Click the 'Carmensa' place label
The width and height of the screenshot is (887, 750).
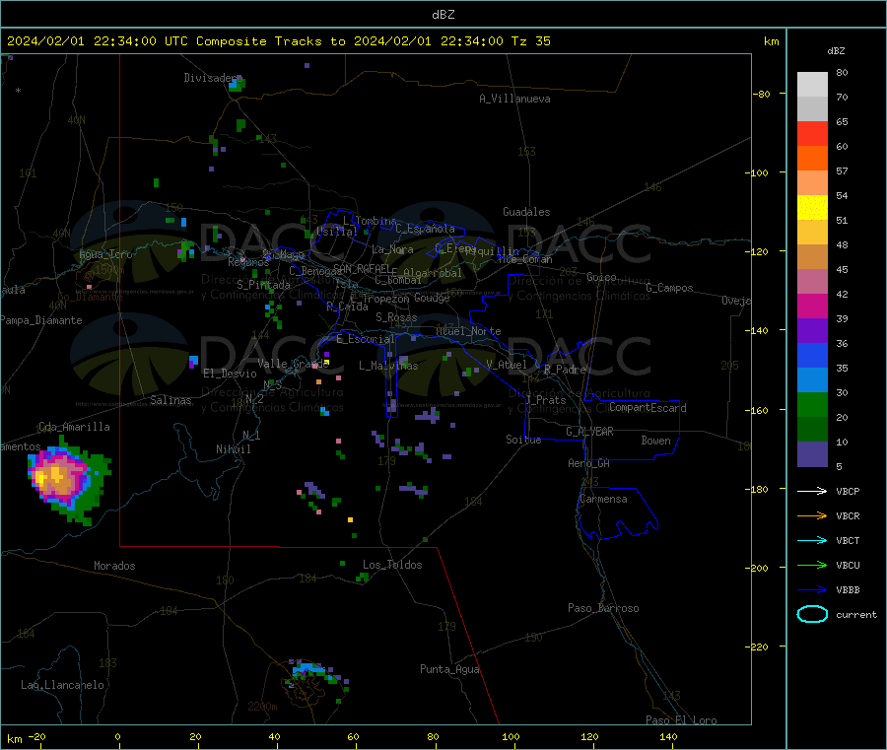[x=603, y=500]
